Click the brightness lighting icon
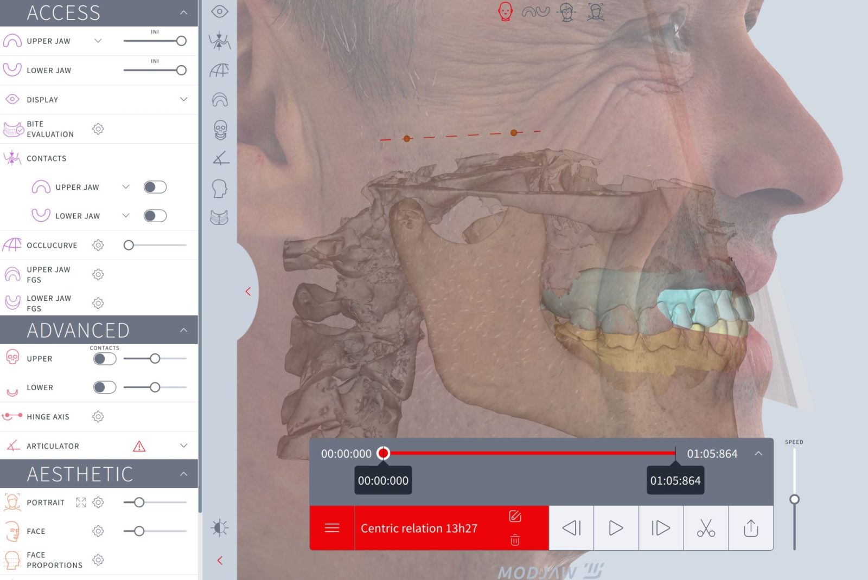 (220, 527)
